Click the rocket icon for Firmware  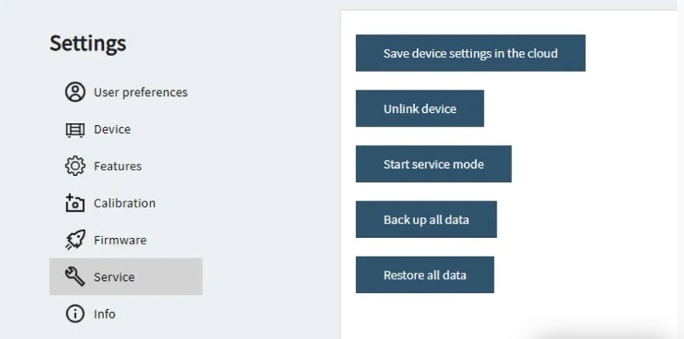[75, 240]
